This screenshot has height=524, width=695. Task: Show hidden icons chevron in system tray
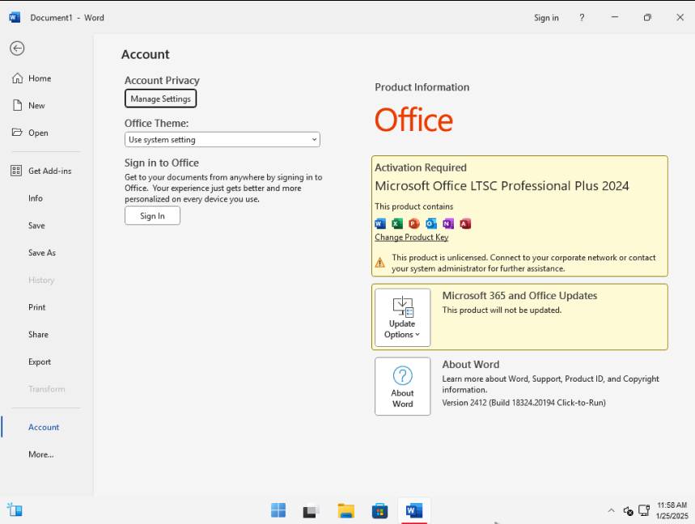click(x=611, y=510)
